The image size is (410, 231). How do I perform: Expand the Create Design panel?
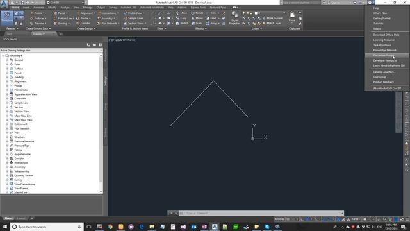86,28
